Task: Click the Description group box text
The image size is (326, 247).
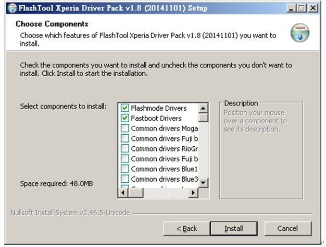Action: [x=241, y=103]
